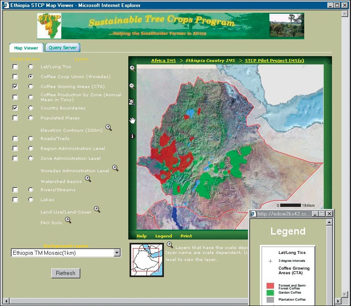Make Rivers/Streams the active layer

31,190
